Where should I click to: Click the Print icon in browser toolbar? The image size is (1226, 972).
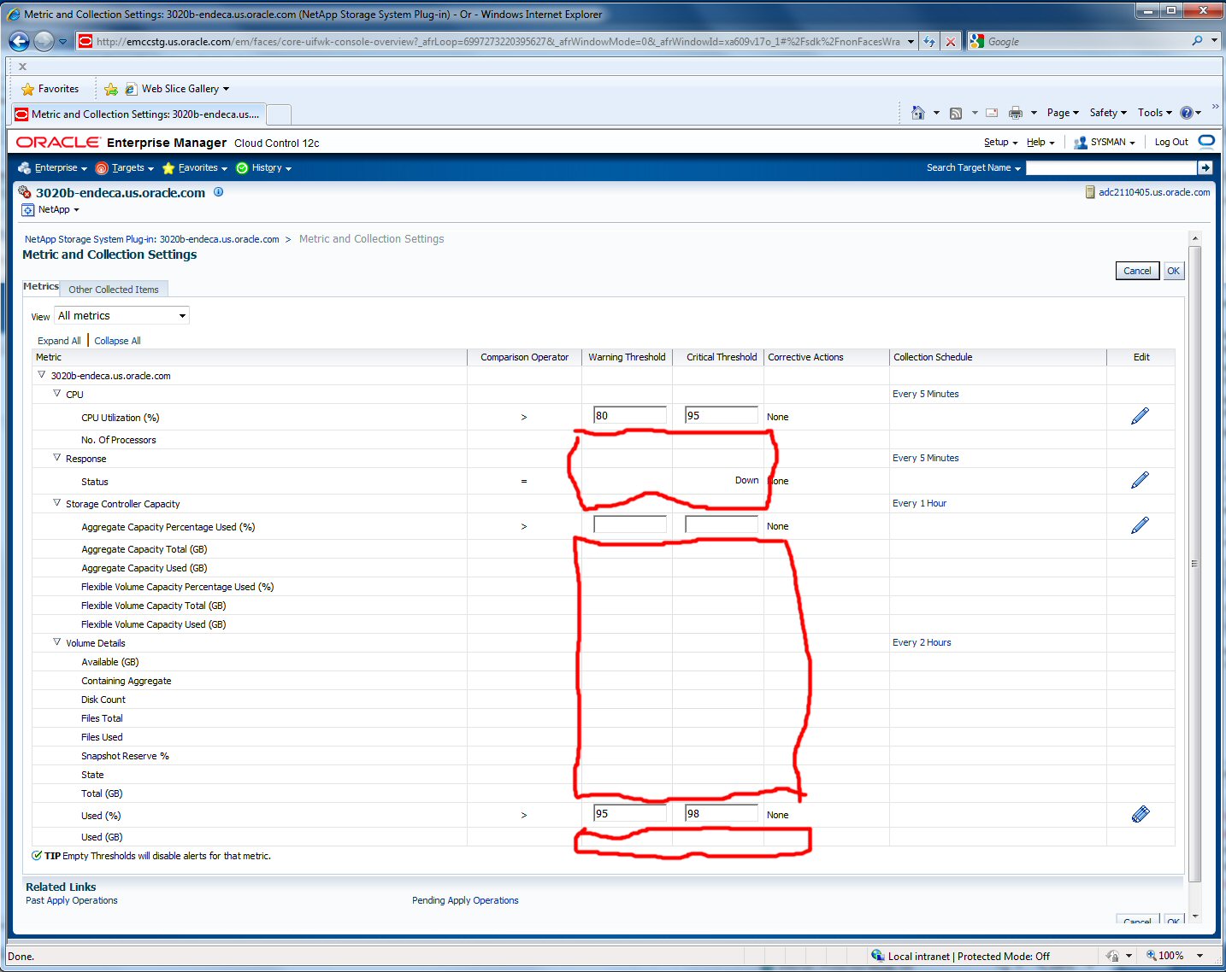1015,113
